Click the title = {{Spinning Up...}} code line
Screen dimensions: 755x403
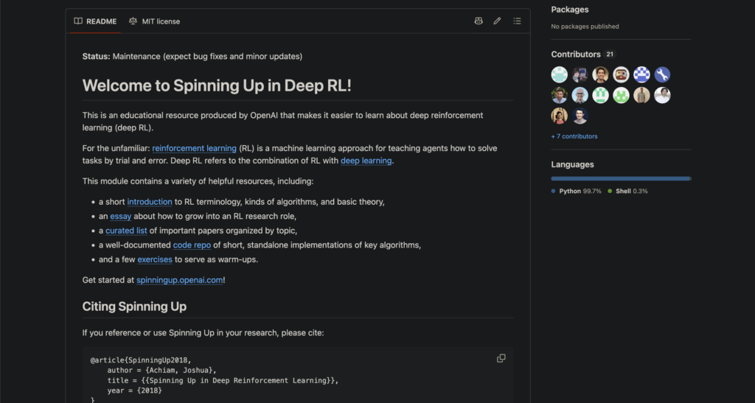pyautogui.click(x=223, y=380)
